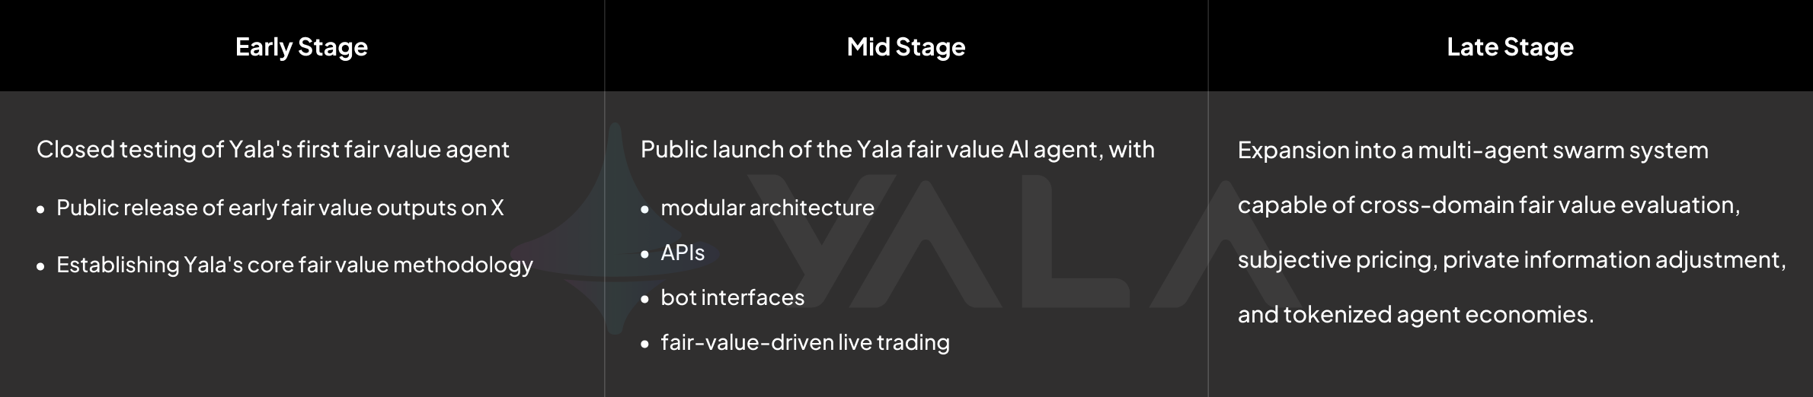Select "Public release of early fair value outputs on X"
Viewport: 1813px width, 397px height.
(x=280, y=208)
